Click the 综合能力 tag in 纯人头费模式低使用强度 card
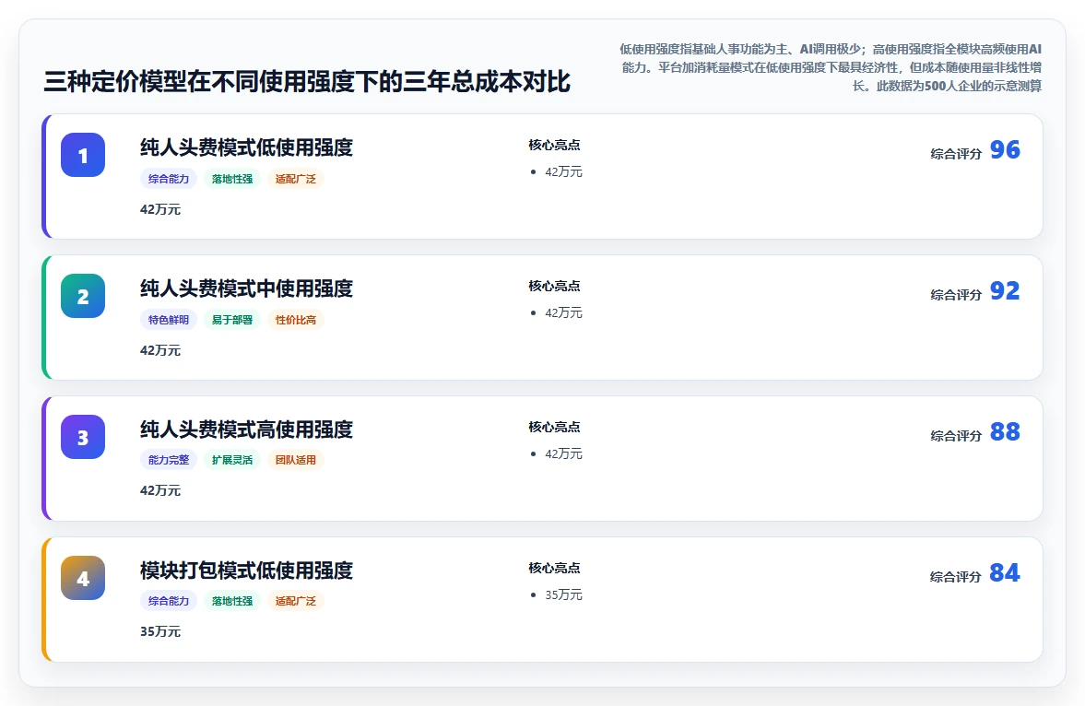Image resolution: width=1085 pixels, height=706 pixels. coord(169,179)
